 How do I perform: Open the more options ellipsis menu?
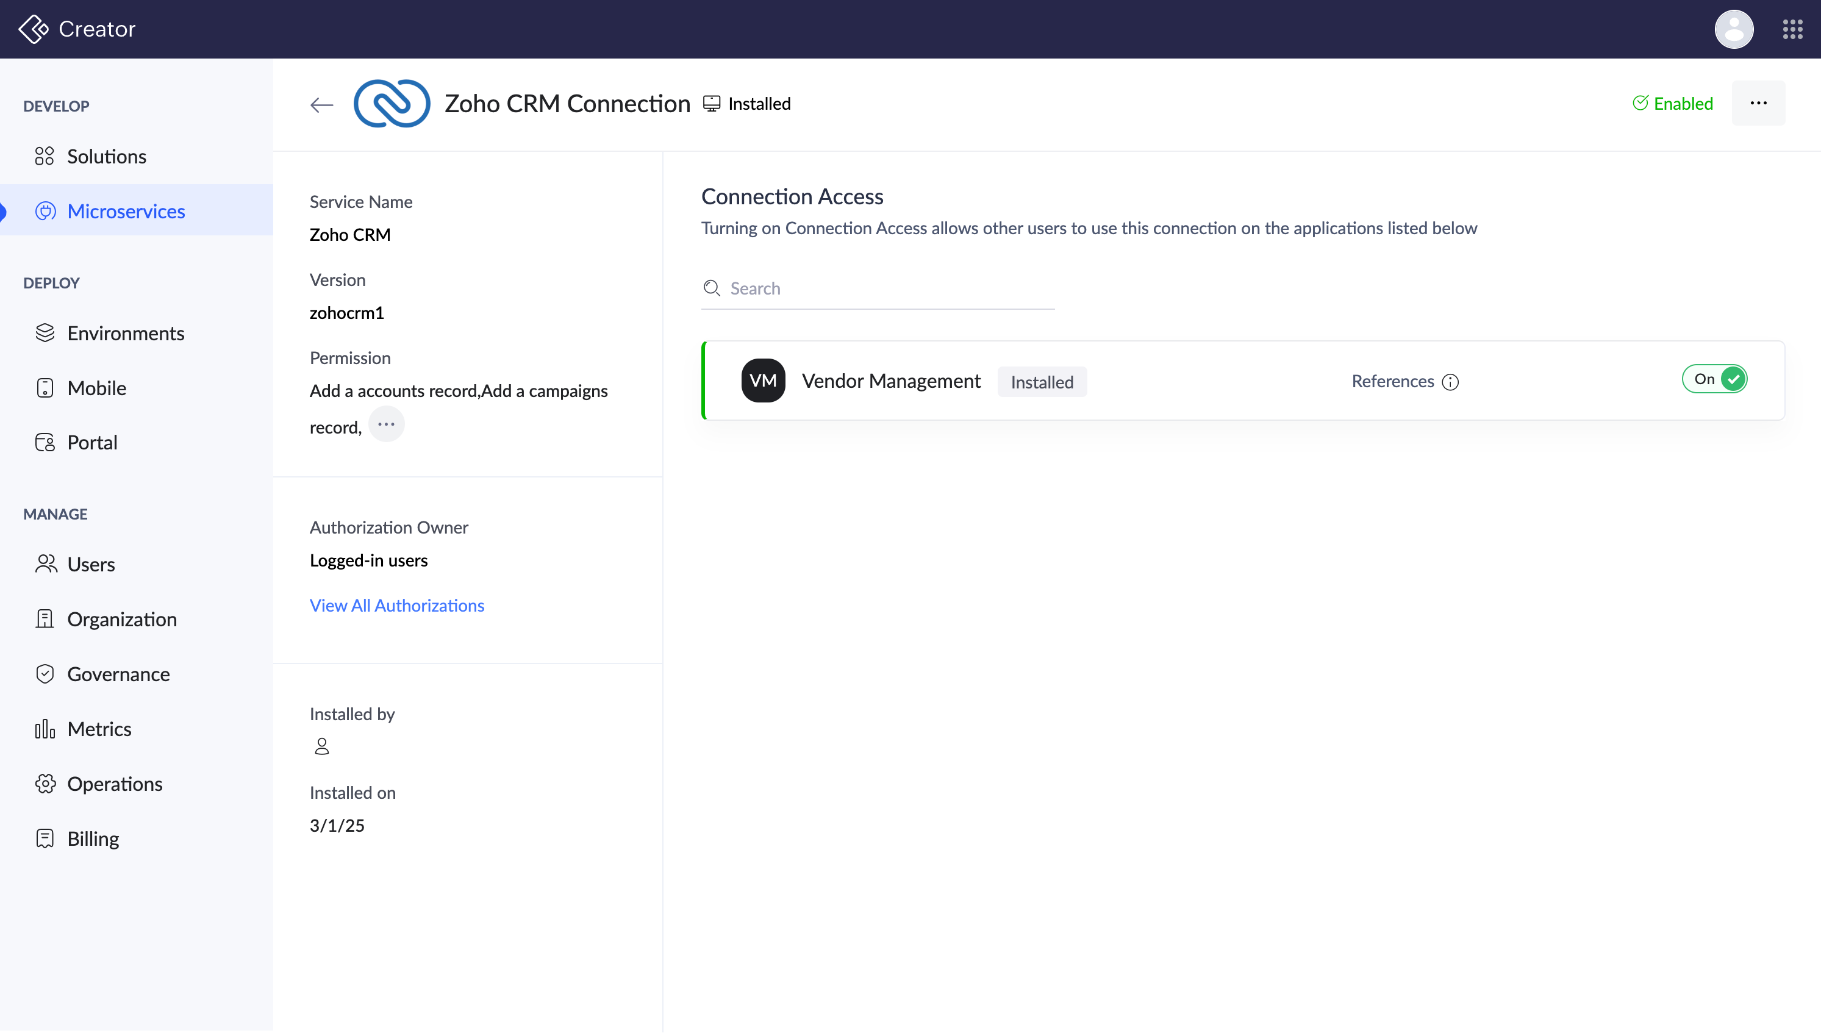[1757, 104]
